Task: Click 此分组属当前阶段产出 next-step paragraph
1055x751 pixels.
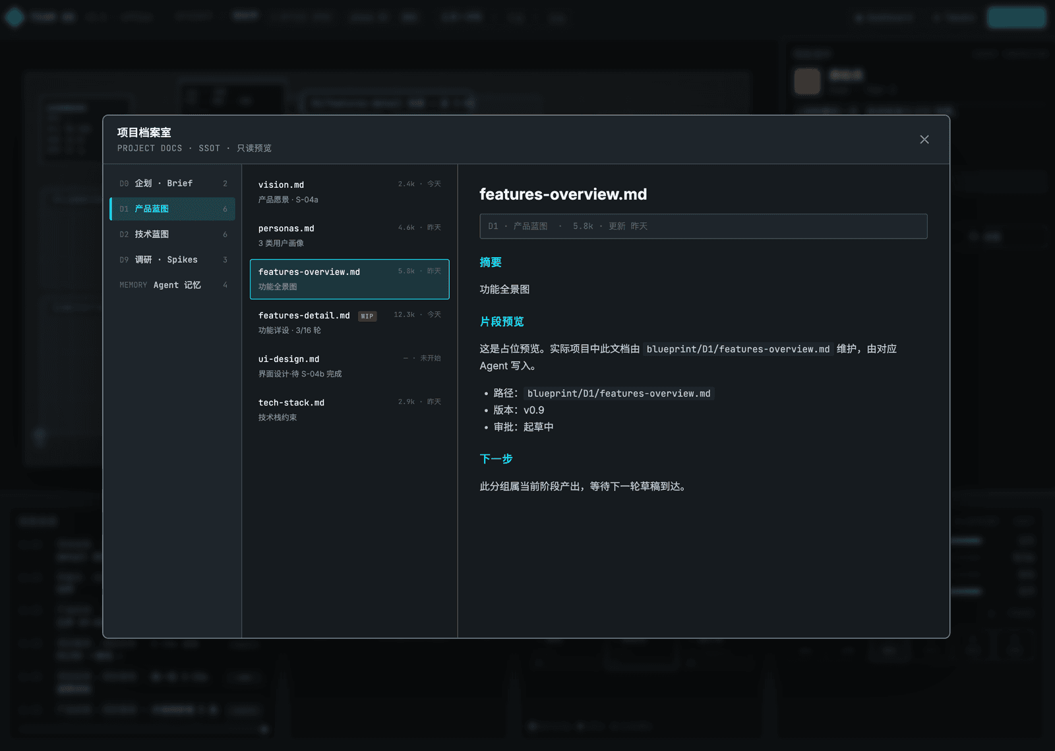Action: [584, 487]
